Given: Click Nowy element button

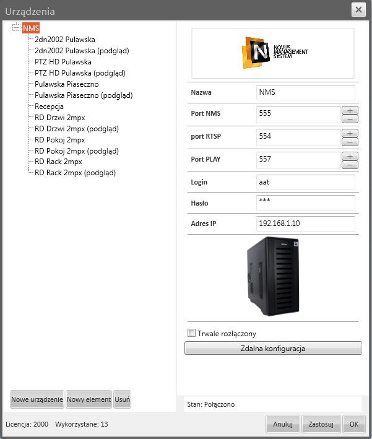Looking at the screenshot, I should point(89,399).
